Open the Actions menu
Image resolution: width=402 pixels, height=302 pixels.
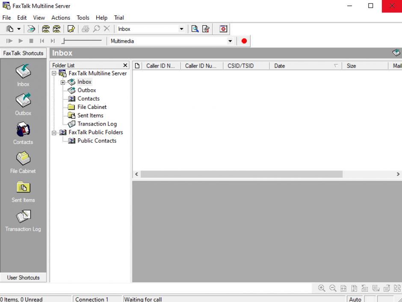(61, 18)
